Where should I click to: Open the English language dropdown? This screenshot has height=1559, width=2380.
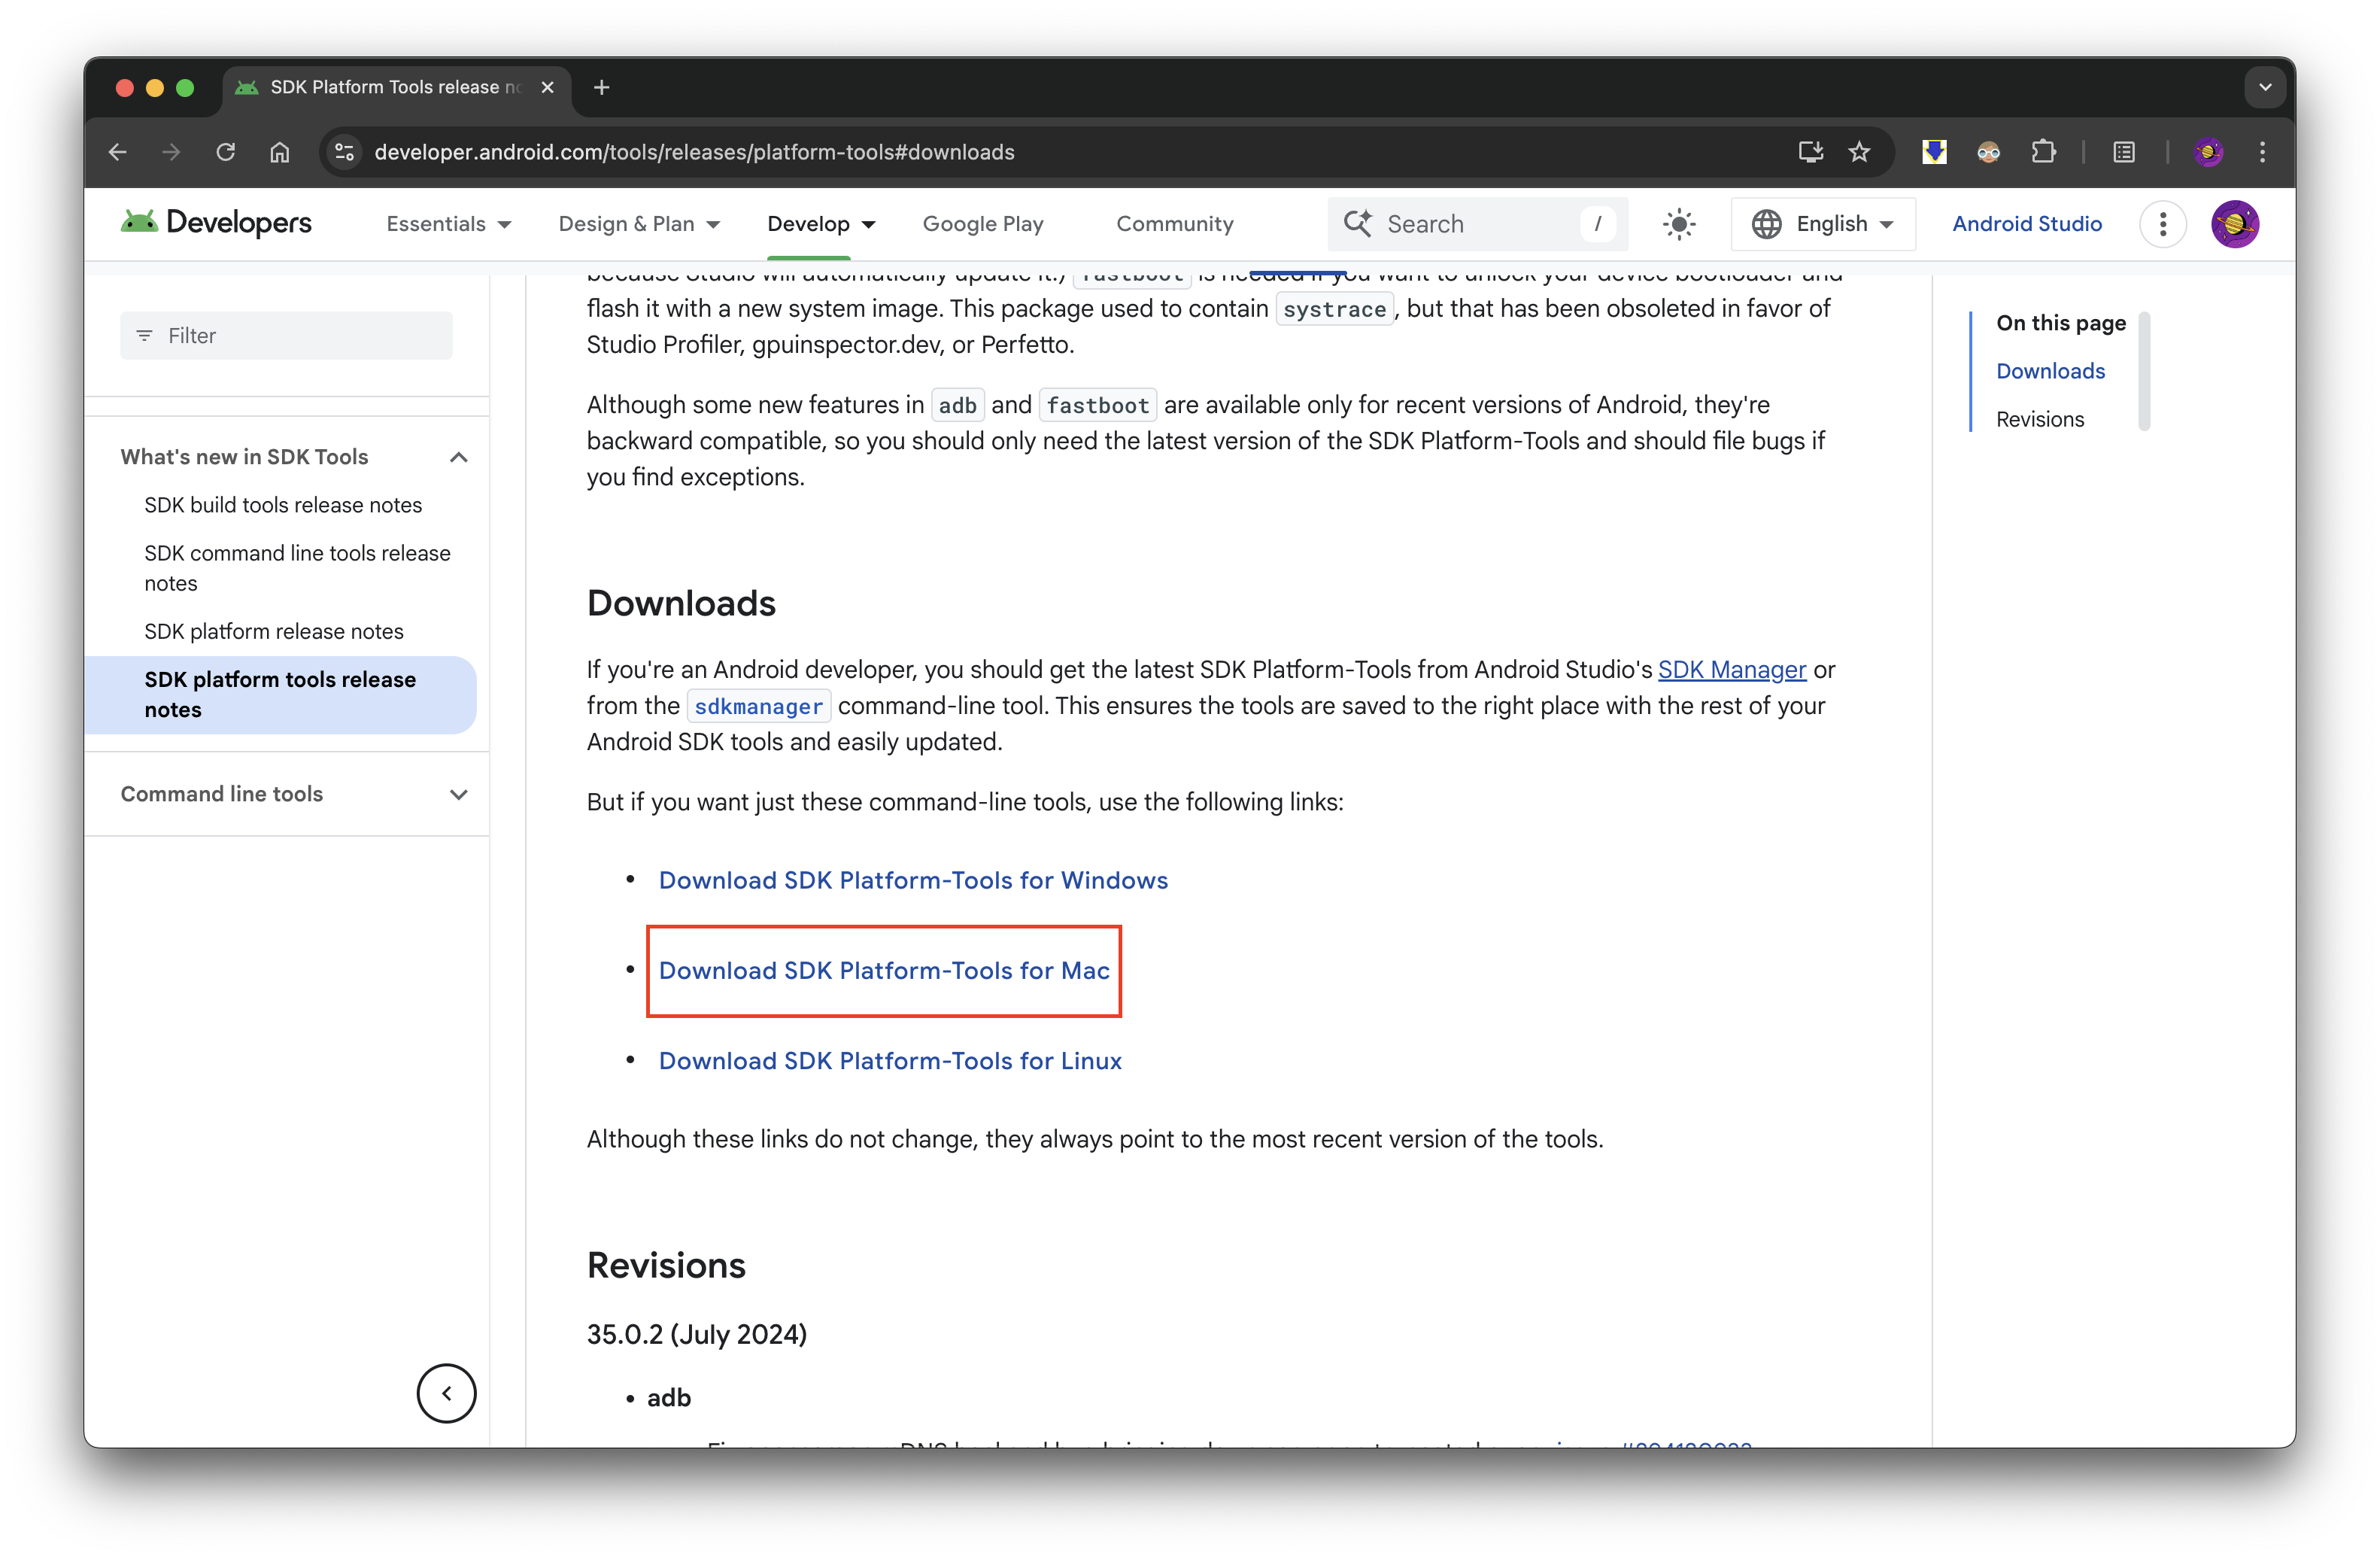[1824, 224]
